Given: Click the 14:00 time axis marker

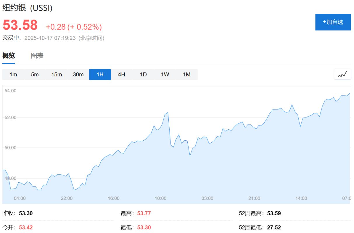Looking at the screenshot, I should [301, 198].
